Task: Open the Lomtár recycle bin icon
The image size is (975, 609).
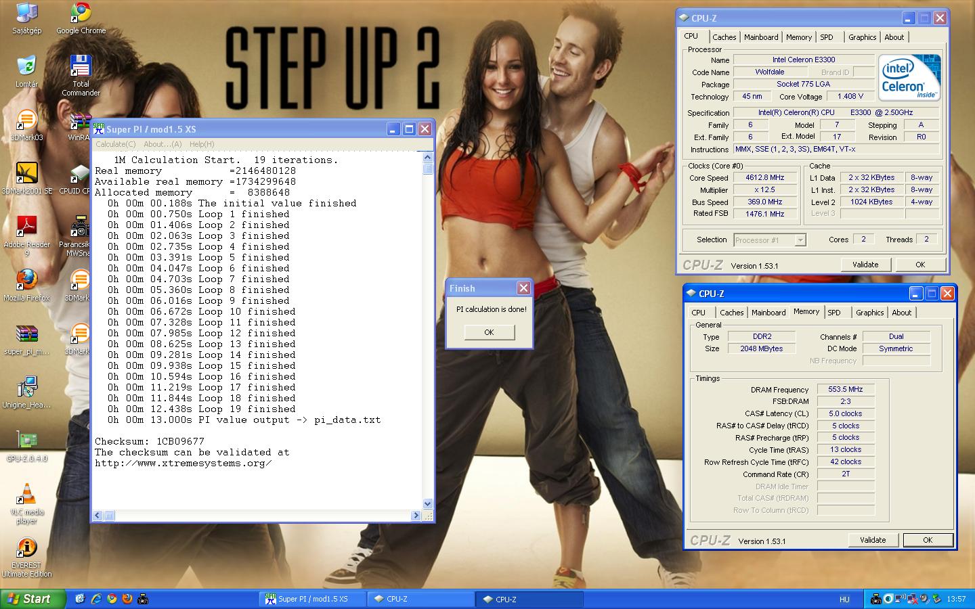Action: pos(26,72)
